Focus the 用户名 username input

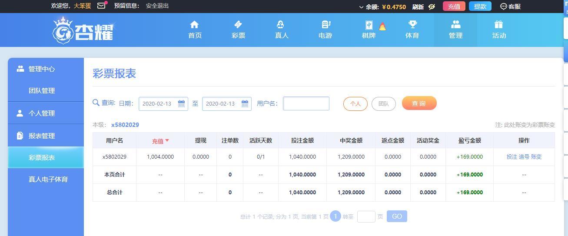[306, 103]
